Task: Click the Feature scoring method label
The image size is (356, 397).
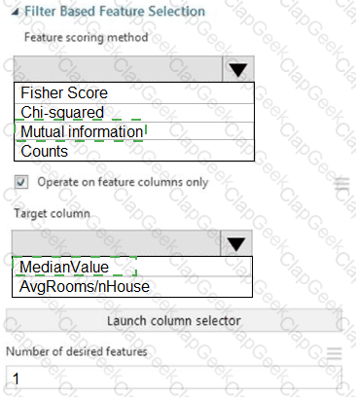Action: tap(87, 37)
